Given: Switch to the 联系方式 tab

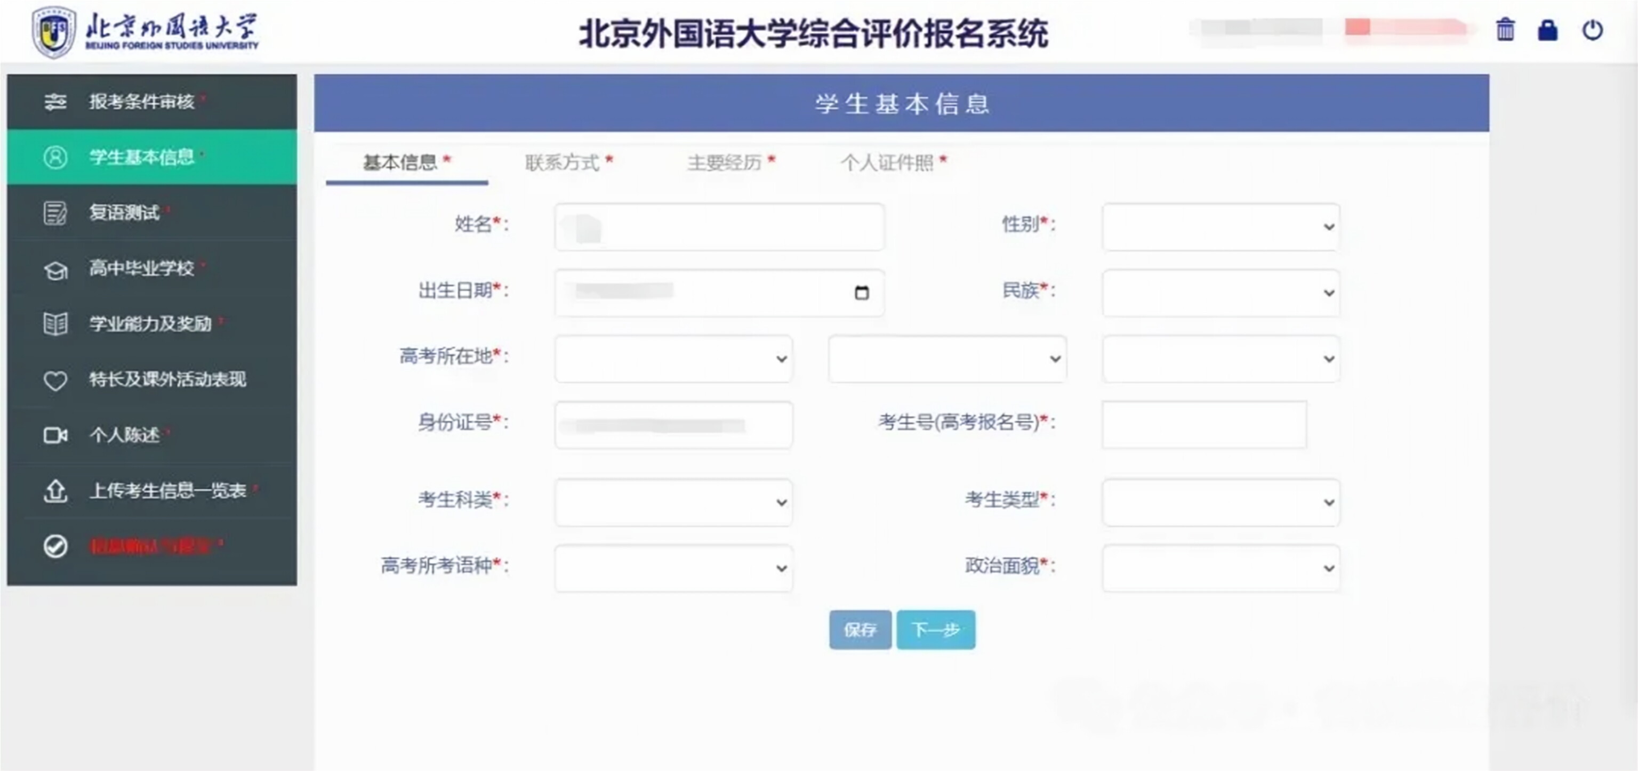Looking at the screenshot, I should (x=569, y=163).
